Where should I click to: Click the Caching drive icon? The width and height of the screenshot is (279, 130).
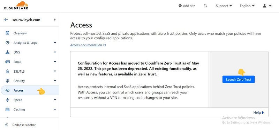[7, 109]
